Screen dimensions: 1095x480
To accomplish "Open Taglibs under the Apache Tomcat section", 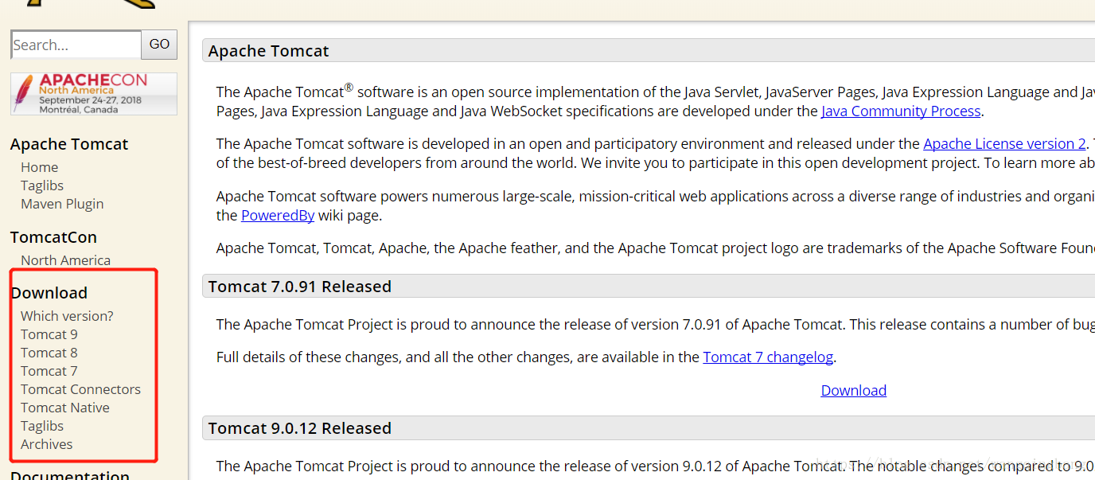I will [42, 185].
